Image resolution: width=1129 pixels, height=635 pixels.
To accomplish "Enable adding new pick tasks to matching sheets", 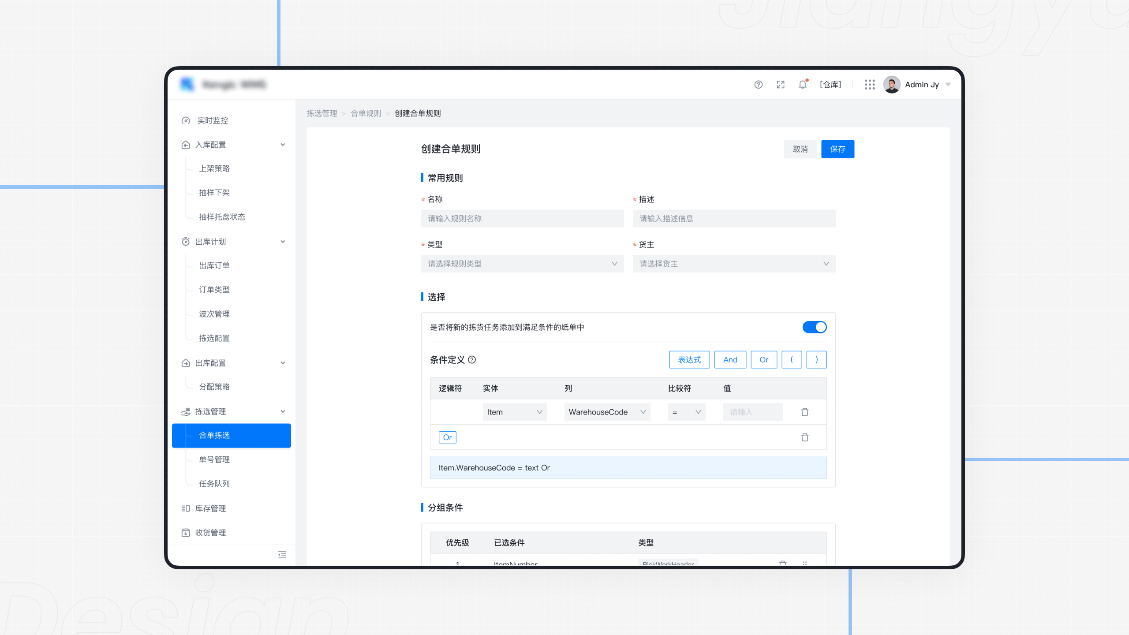I will pyautogui.click(x=814, y=327).
